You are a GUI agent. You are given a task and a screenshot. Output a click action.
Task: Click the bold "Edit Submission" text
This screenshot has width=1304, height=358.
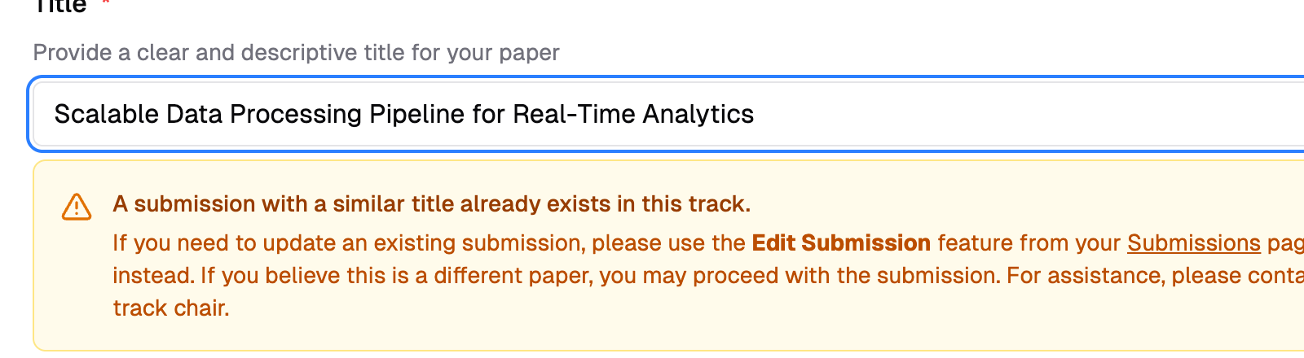[841, 243]
